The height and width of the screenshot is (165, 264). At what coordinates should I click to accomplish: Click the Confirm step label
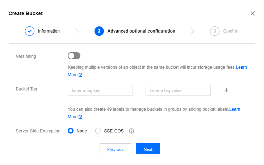[231, 31]
